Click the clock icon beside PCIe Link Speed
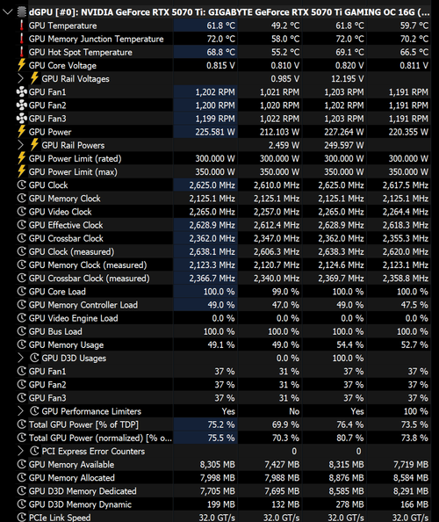 coord(22,517)
